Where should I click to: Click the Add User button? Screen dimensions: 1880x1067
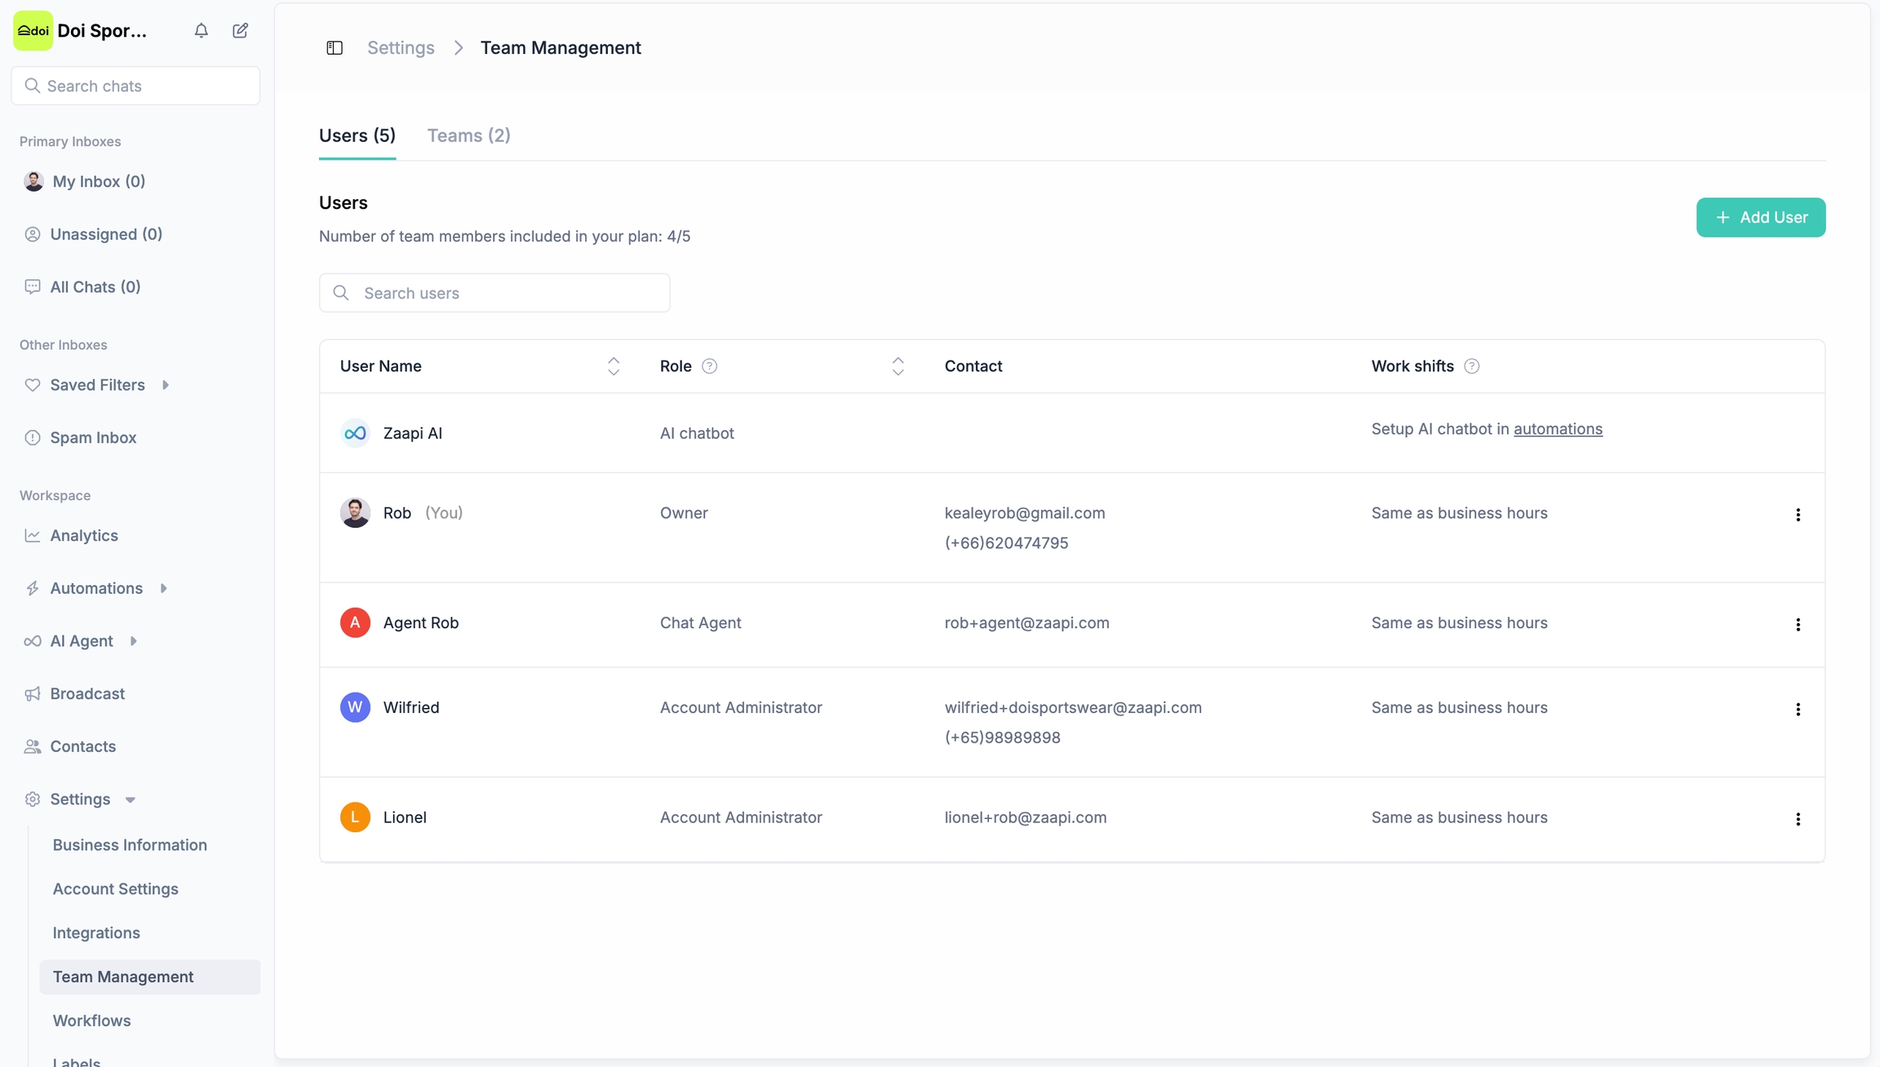point(1760,218)
